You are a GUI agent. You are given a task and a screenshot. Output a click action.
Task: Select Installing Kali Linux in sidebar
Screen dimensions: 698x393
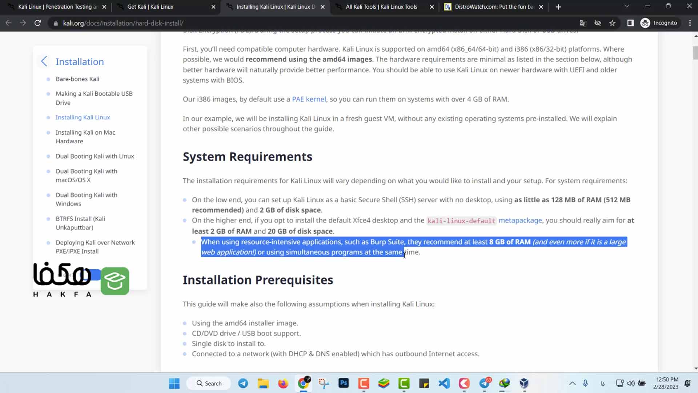[83, 117]
